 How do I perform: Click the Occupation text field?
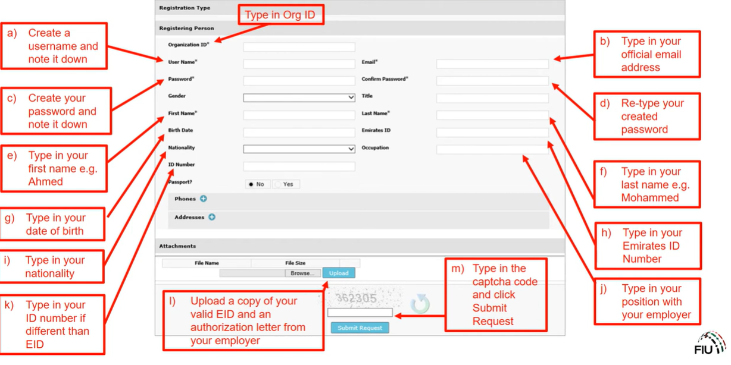(x=492, y=149)
